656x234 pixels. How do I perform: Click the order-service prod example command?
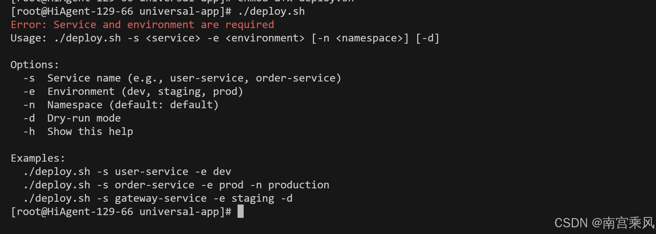[176, 185]
